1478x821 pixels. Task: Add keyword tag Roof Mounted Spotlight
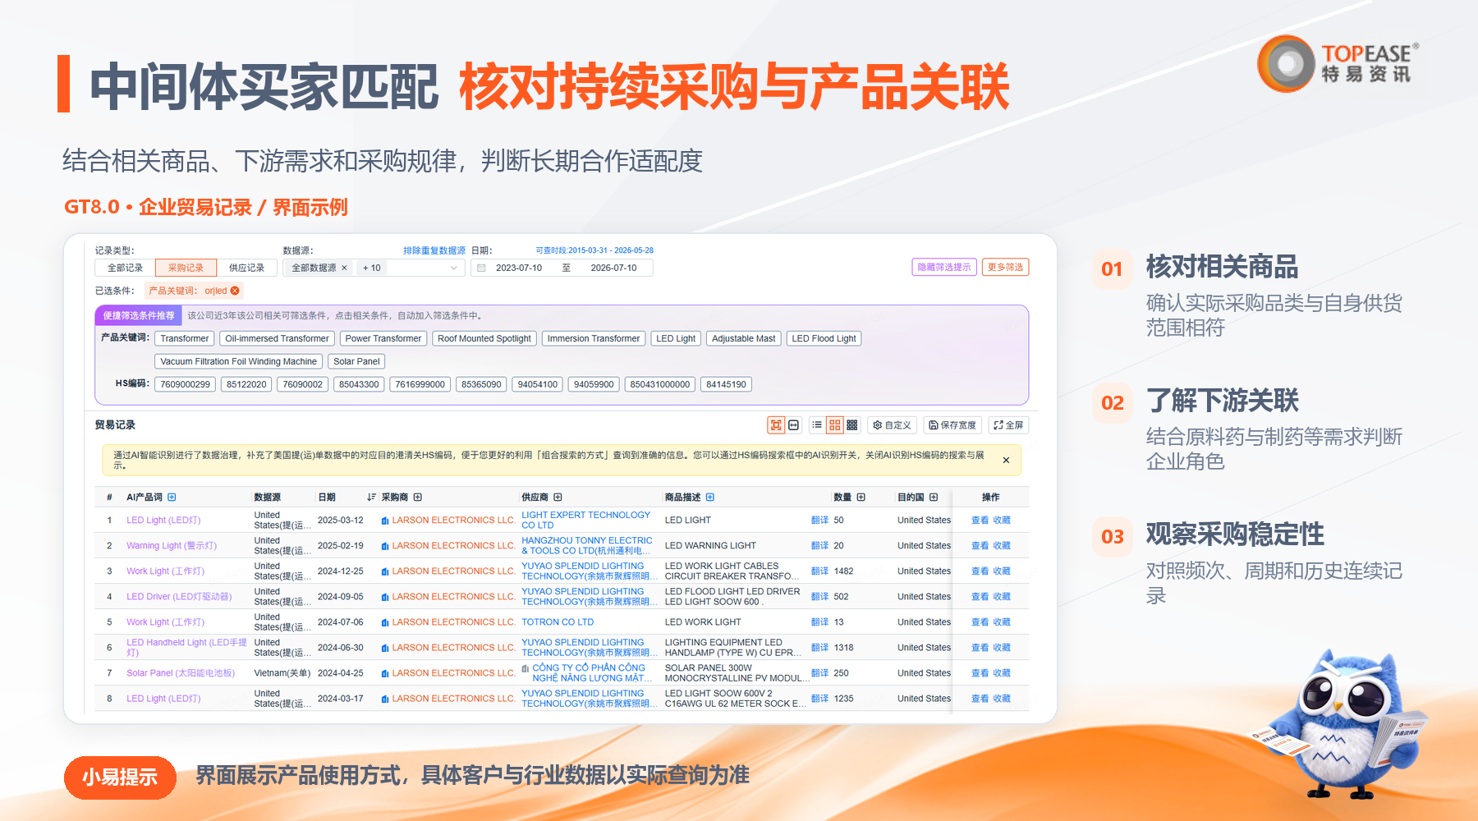(484, 338)
